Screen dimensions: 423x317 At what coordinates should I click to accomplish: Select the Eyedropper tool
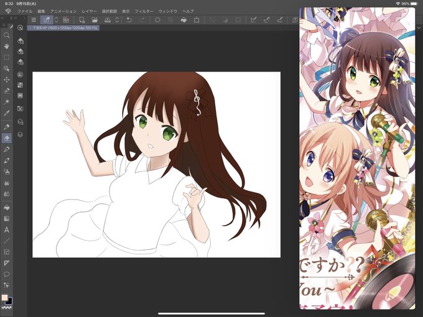[x=6, y=113]
